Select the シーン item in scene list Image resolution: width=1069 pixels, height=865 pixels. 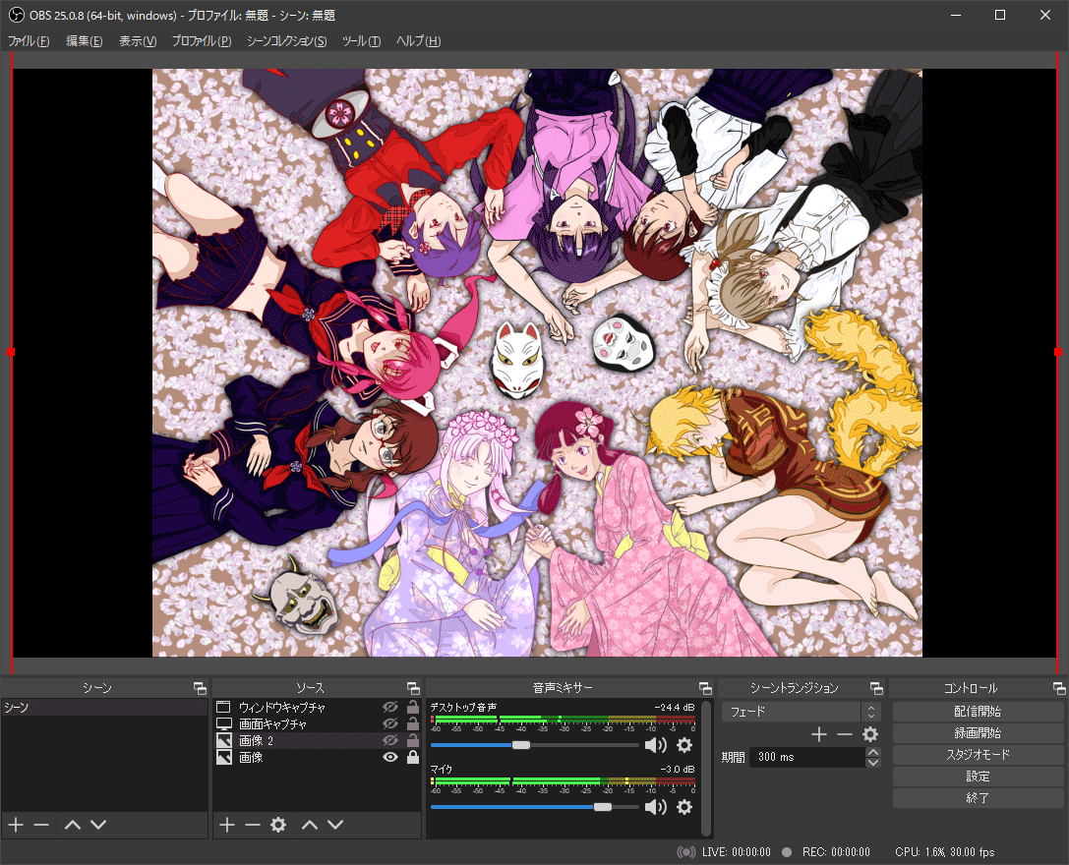click(104, 708)
